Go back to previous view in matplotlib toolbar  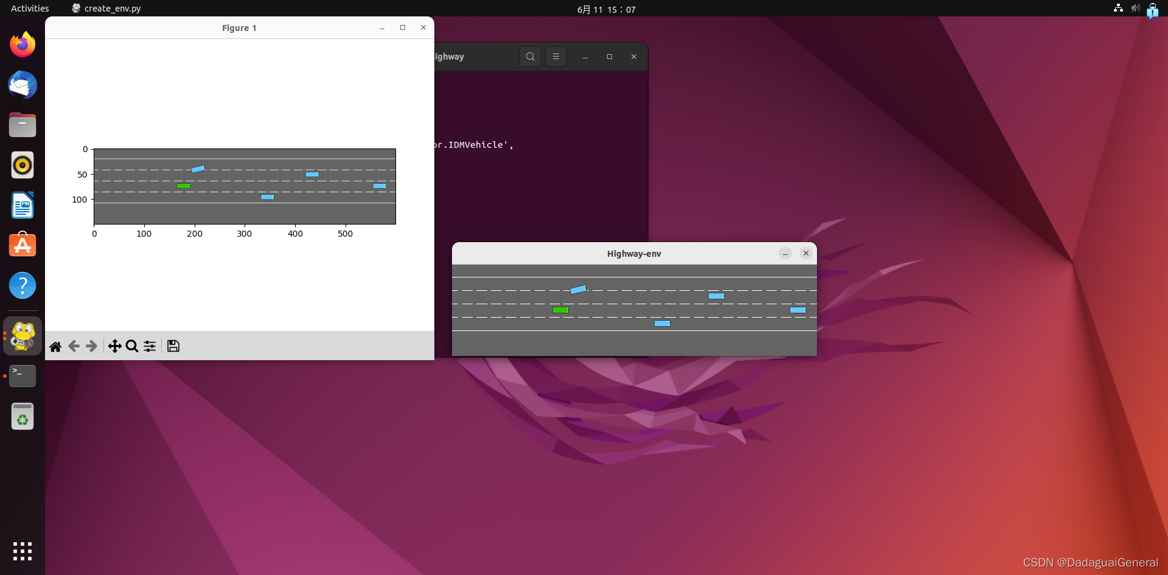click(74, 346)
